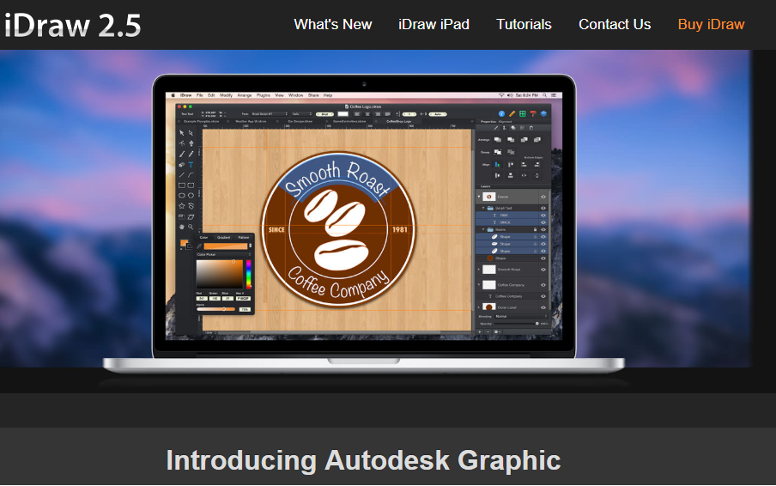Switch to the Pattern tab

(x=244, y=238)
